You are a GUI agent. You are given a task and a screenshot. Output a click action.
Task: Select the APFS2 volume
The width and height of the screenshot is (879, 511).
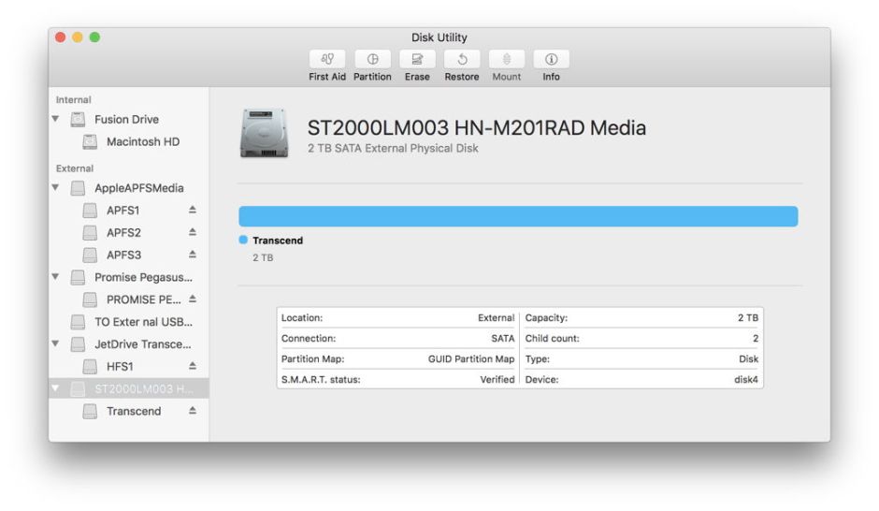tap(123, 232)
